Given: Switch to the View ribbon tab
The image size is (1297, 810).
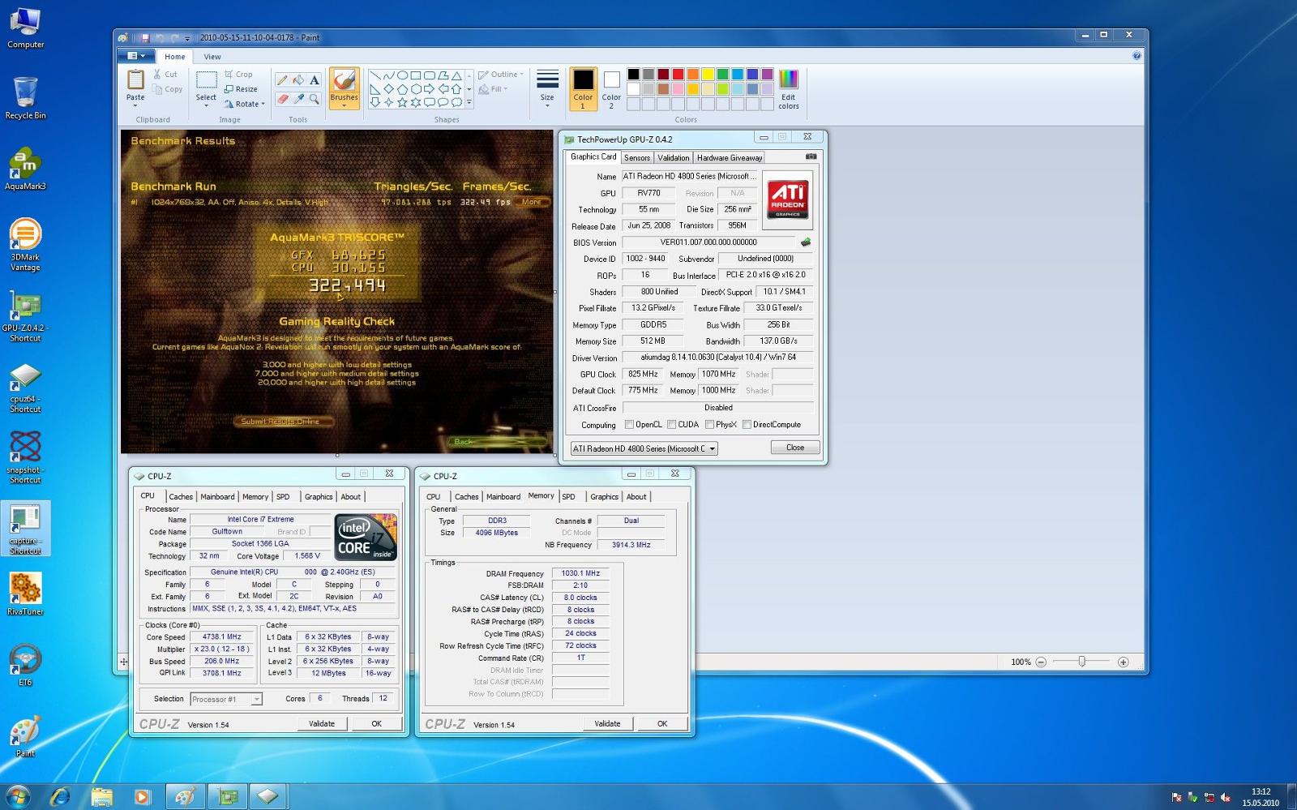Looking at the screenshot, I should coord(212,57).
